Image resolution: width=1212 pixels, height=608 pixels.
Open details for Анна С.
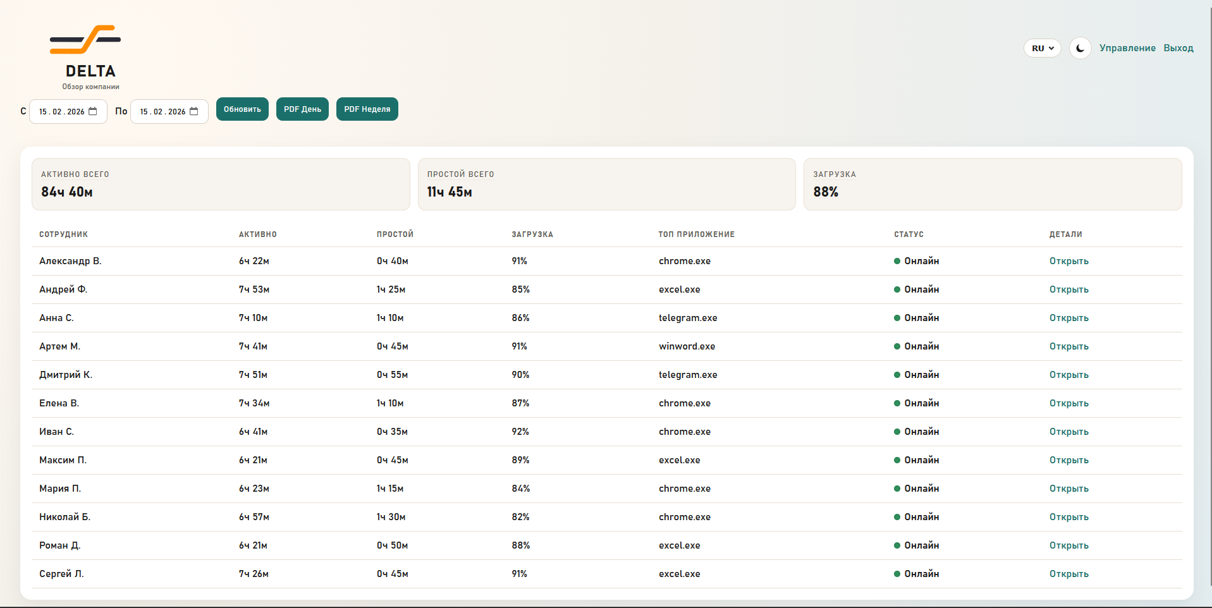click(1068, 318)
